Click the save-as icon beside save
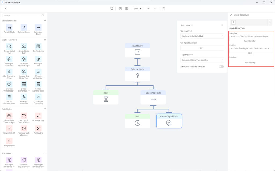This screenshot has height=171, width=275. tap(127, 9)
